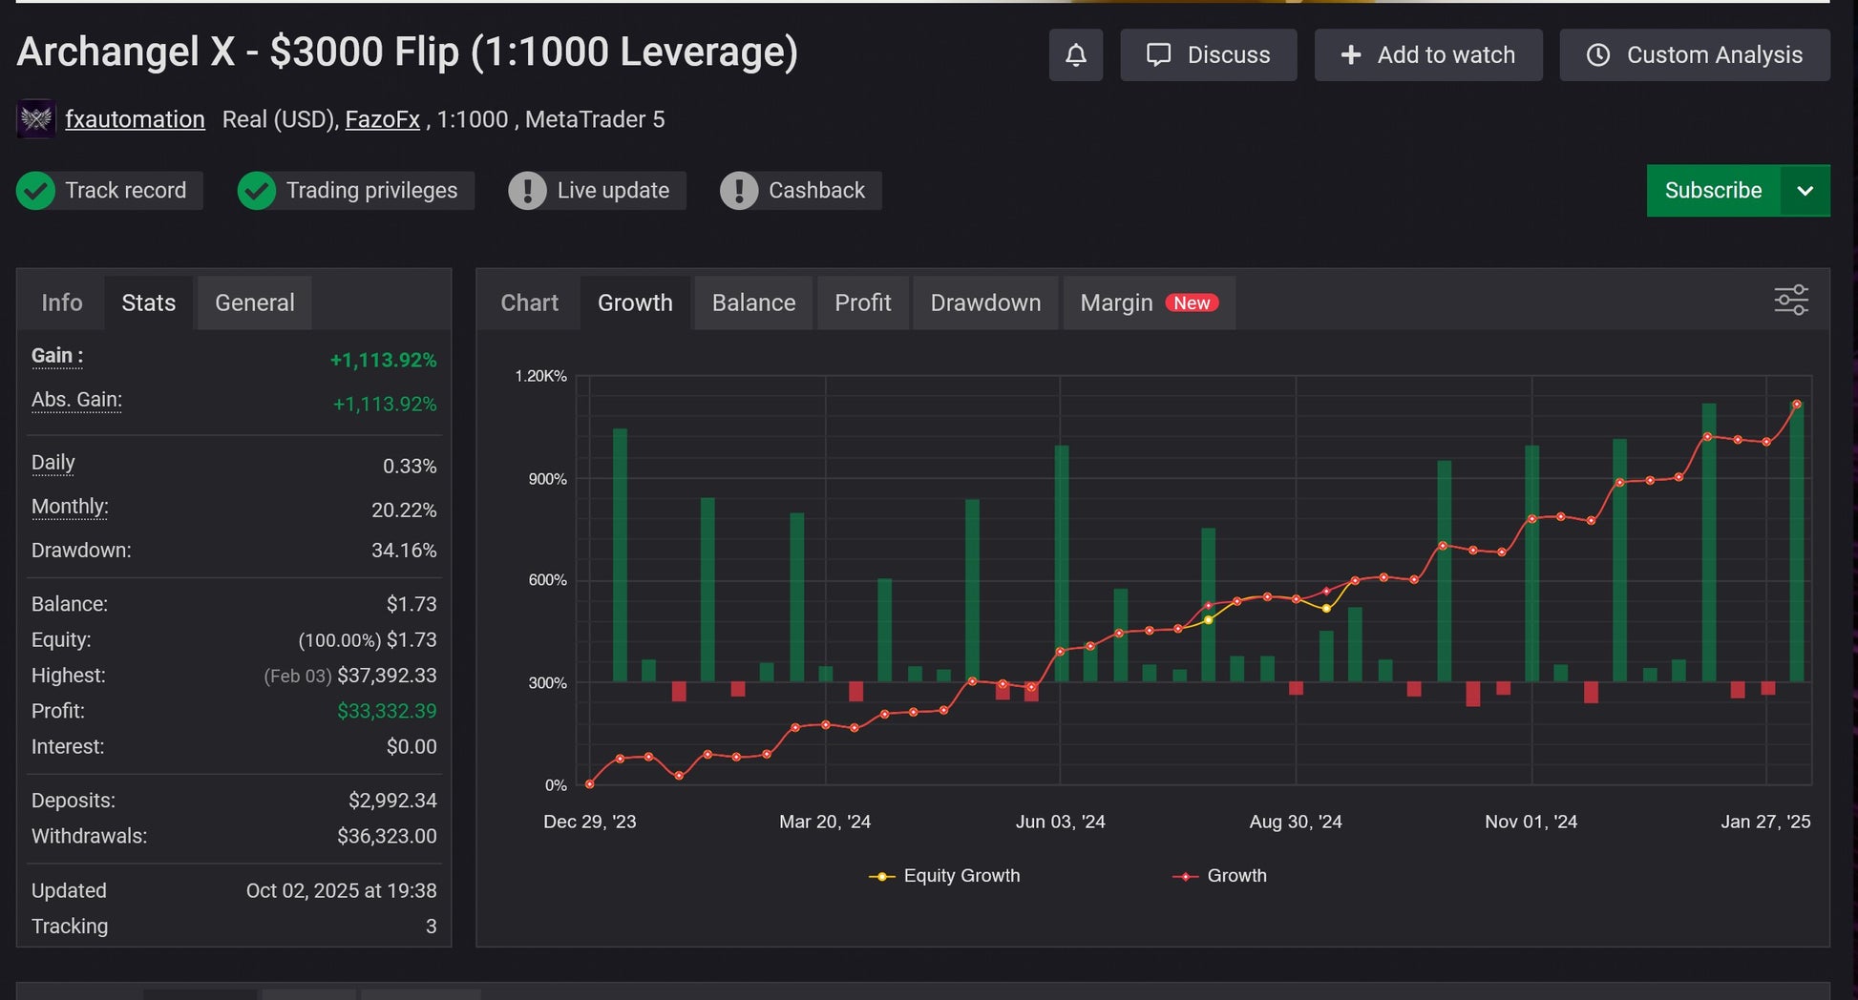Click the Cashback exclamation icon
This screenshot has height=1000, width=1858.
click(738, 191)
